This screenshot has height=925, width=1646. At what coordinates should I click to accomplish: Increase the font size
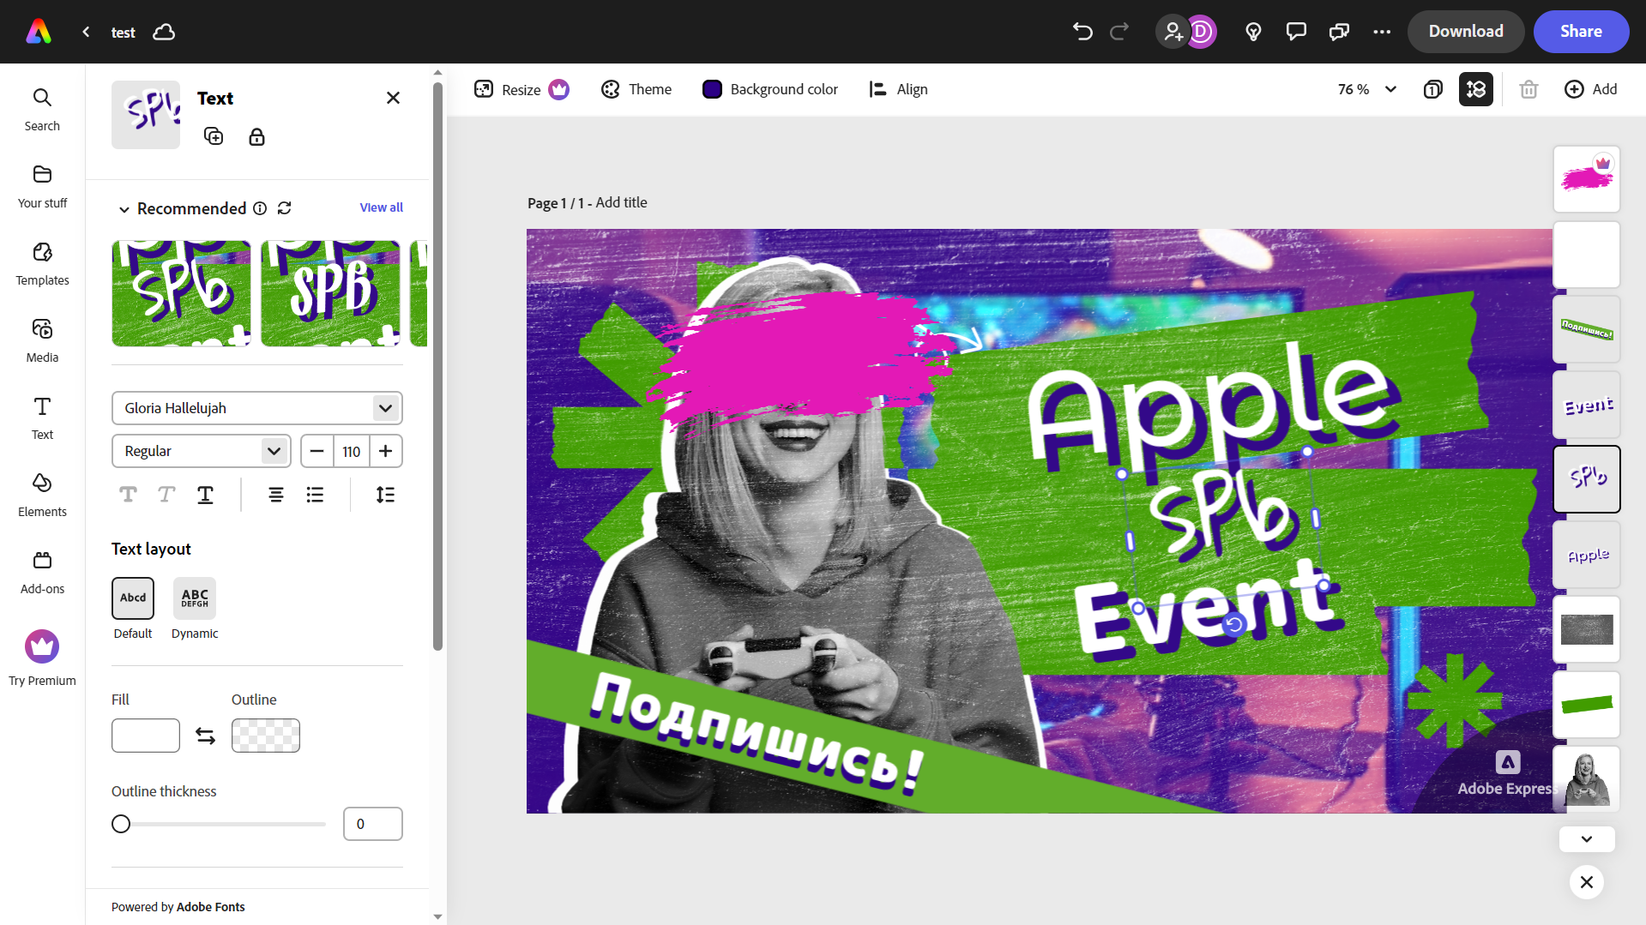point(386,451)
